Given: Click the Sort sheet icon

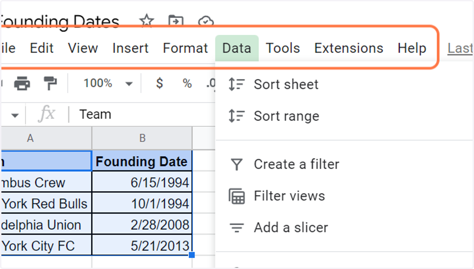Looking at the screenshot, I should tap(237, 84).
